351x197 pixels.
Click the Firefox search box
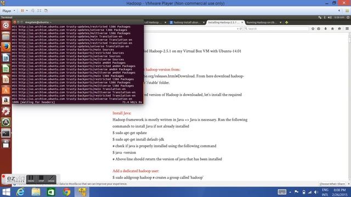pyautogui.click(x=276, y=29)
